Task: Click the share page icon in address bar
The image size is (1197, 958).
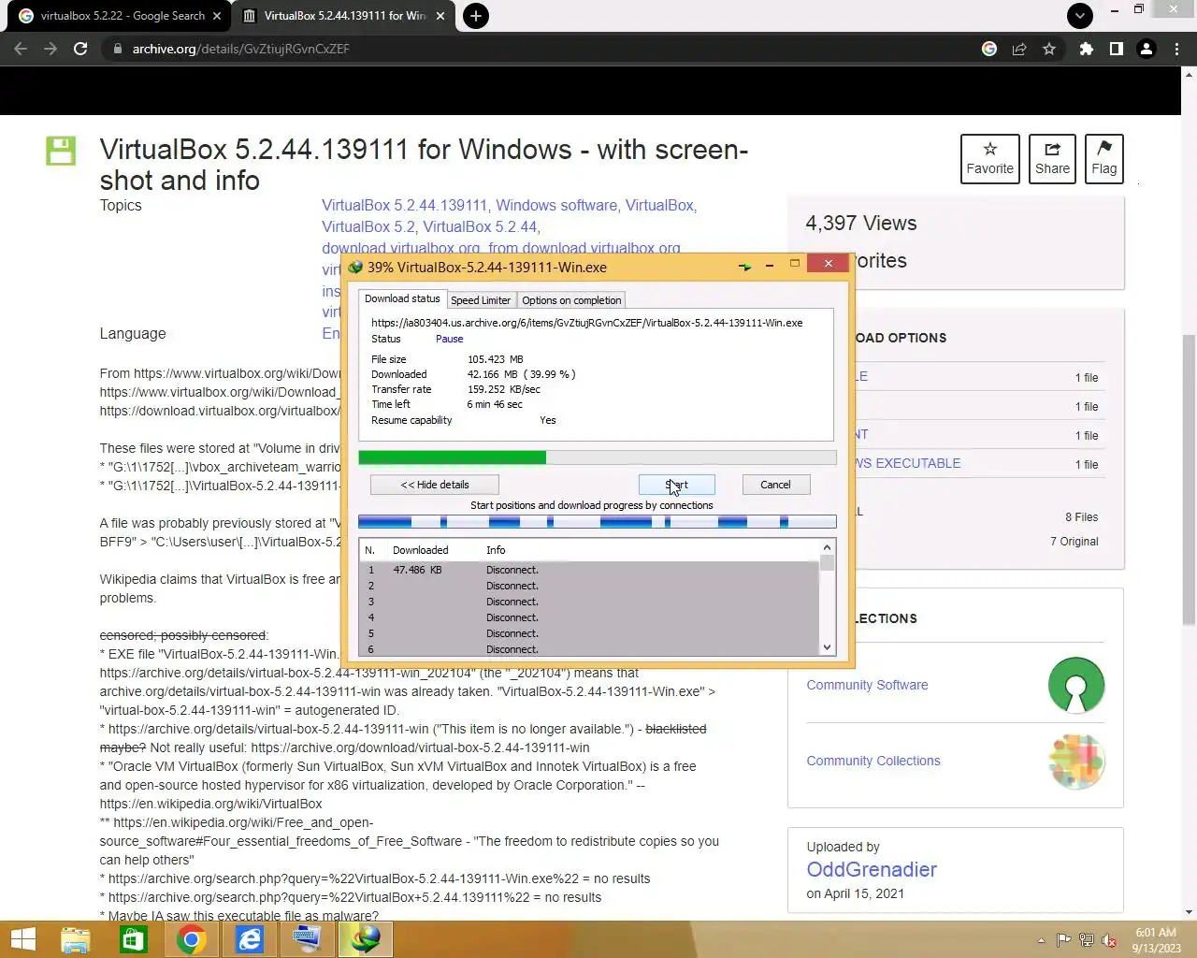Action: [1019, 49]
